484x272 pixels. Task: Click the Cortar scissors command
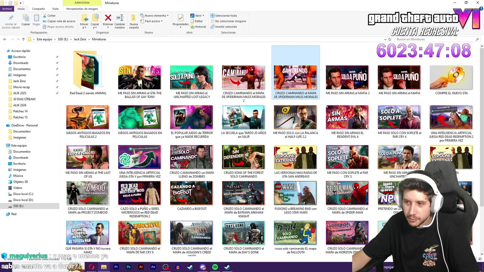coord(49,15)
